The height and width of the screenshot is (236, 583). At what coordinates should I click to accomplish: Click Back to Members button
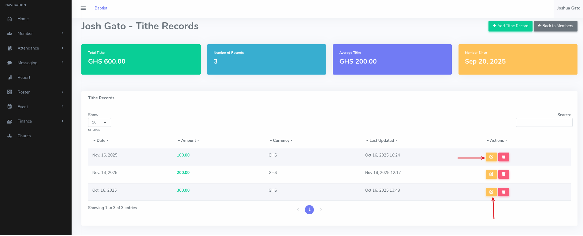pos(555,26)
